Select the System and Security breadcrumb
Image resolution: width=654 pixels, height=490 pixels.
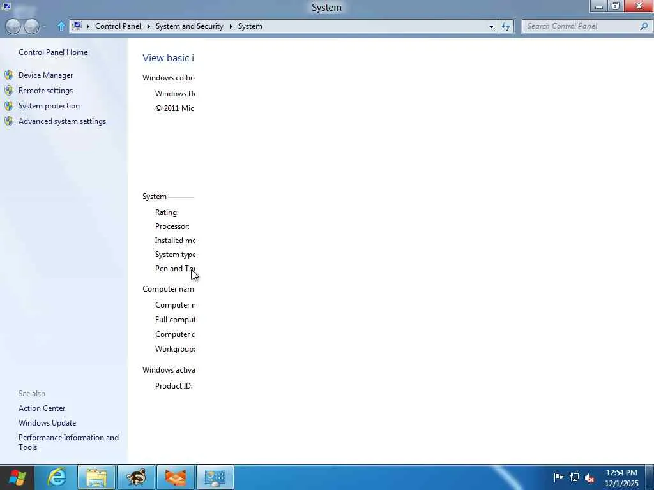pos(189,26)
